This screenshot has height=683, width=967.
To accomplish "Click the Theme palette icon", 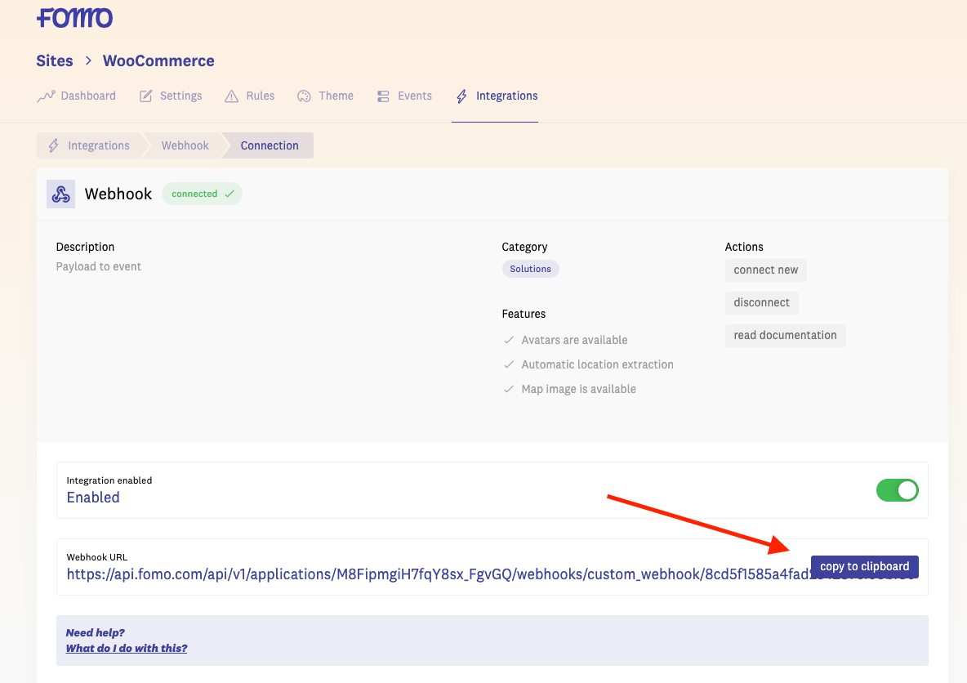I will point(304,96).
